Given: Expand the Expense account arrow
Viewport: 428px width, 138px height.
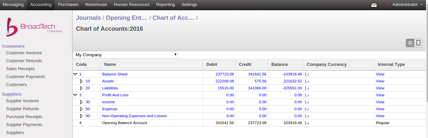Looking at the screenshot, I should 81,109.
